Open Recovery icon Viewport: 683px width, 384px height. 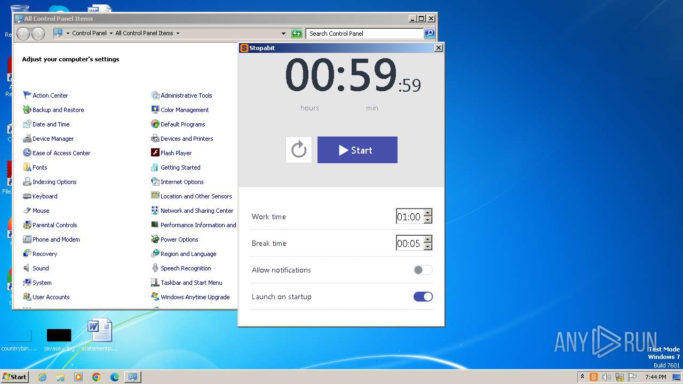[27, 253]
